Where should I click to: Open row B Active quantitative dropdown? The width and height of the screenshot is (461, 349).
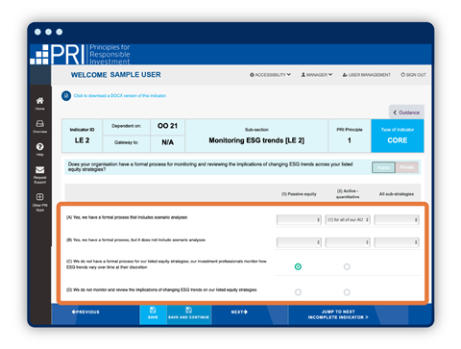click(348, 242)
